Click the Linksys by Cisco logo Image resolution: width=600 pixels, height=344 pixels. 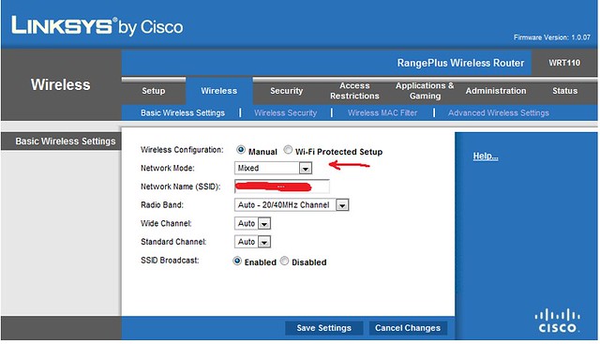point(97,25)
